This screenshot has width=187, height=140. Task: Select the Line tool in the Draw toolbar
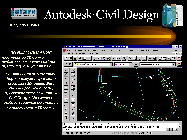[66, 70]
